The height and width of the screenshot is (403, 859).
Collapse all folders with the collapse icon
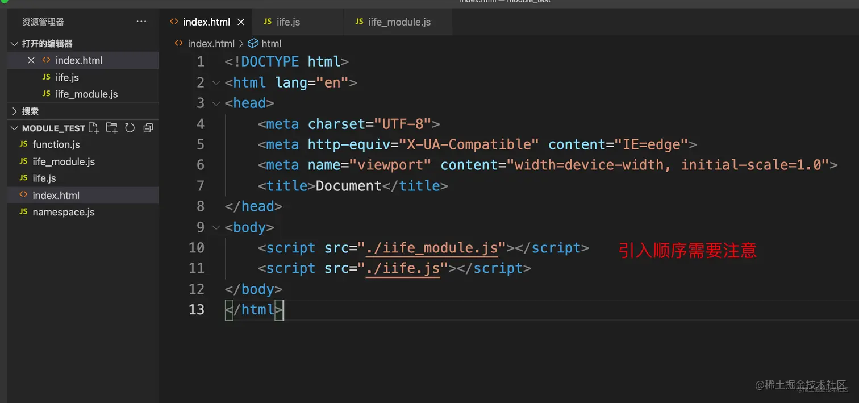tap(148, 128)
